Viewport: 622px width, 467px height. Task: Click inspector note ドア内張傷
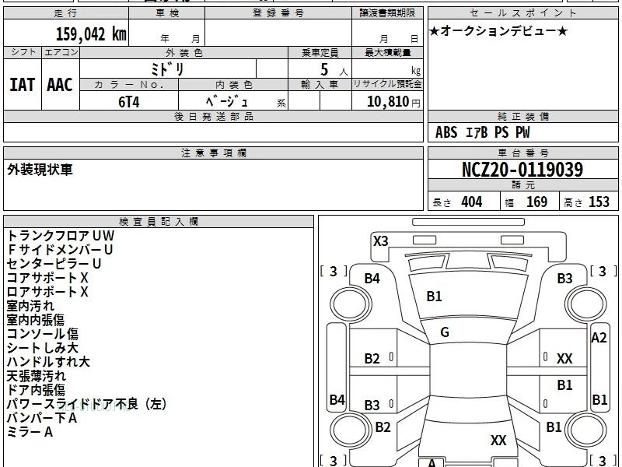pos(36,390)
